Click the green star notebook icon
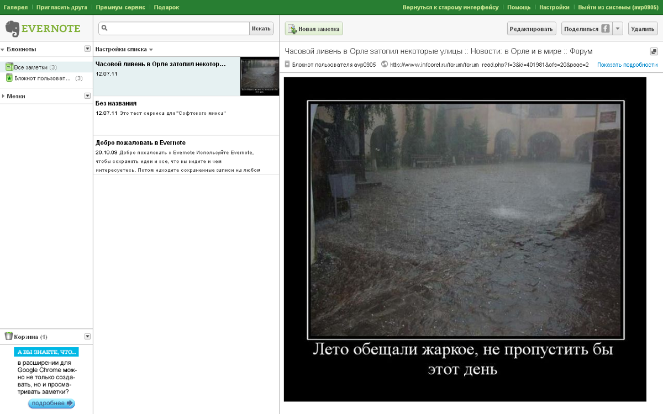Screen dimensions: 663x414 click(9, 78)
